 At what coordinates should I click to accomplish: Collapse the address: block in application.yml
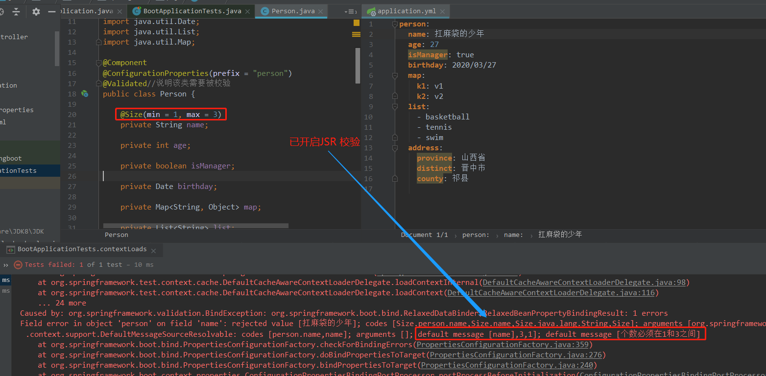coord(395,147)
